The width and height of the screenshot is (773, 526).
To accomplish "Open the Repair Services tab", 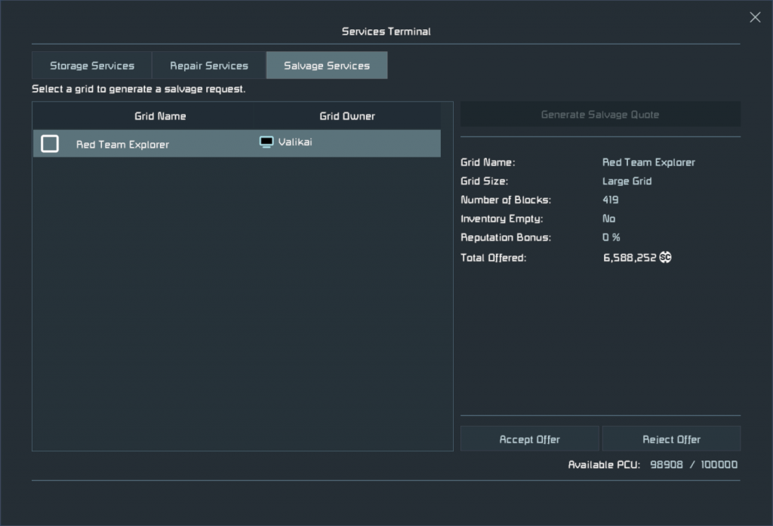I will (x=209, y=66).
